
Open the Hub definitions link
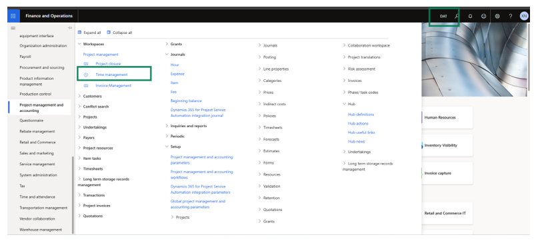tap(361, 115)
